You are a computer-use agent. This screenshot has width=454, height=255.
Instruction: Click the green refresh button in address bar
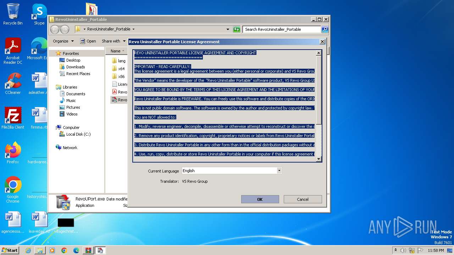237,29
